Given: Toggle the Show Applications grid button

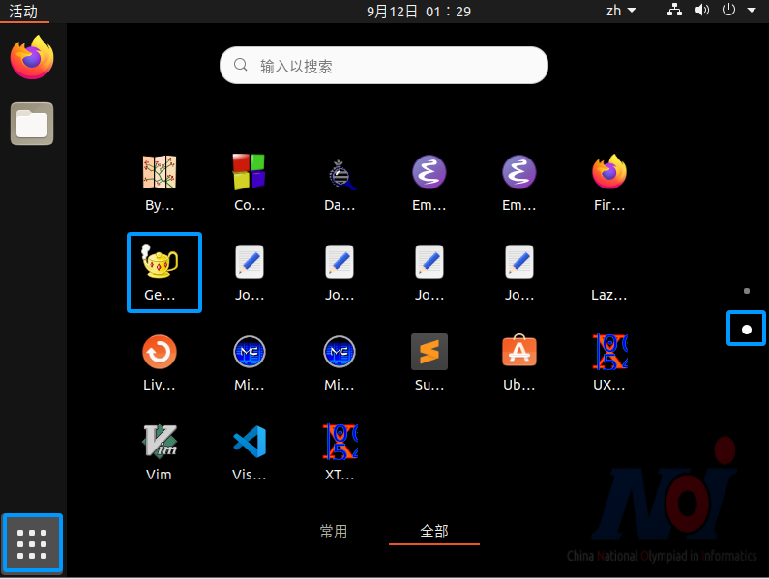Looking at the screenshot, I should pos(32,543).
